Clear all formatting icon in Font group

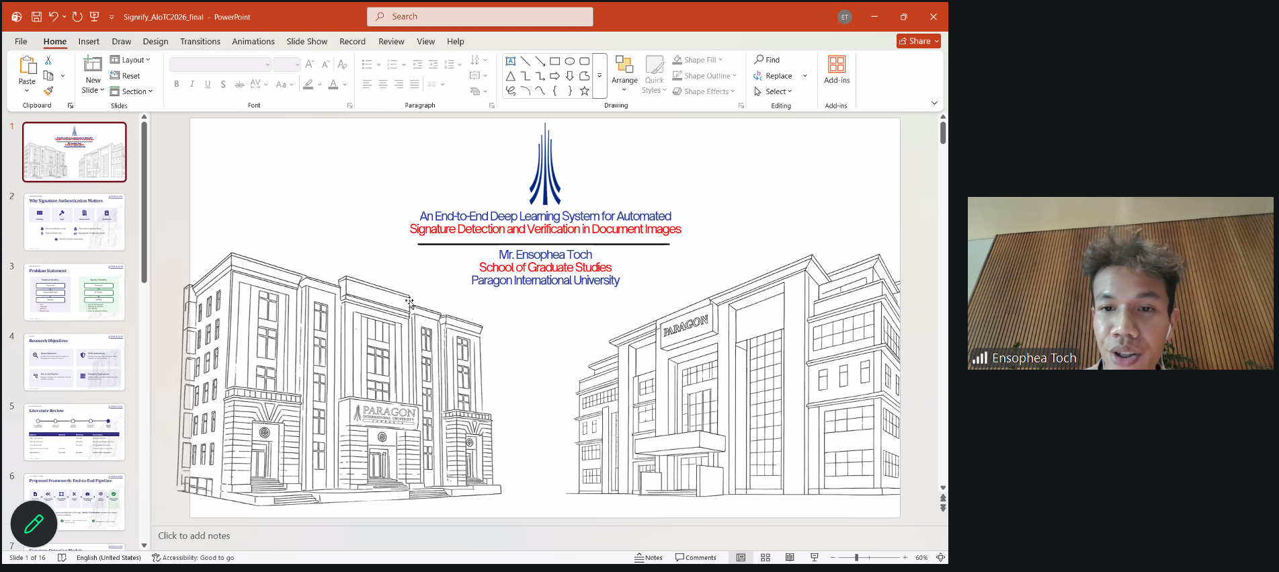coord(342,65)
